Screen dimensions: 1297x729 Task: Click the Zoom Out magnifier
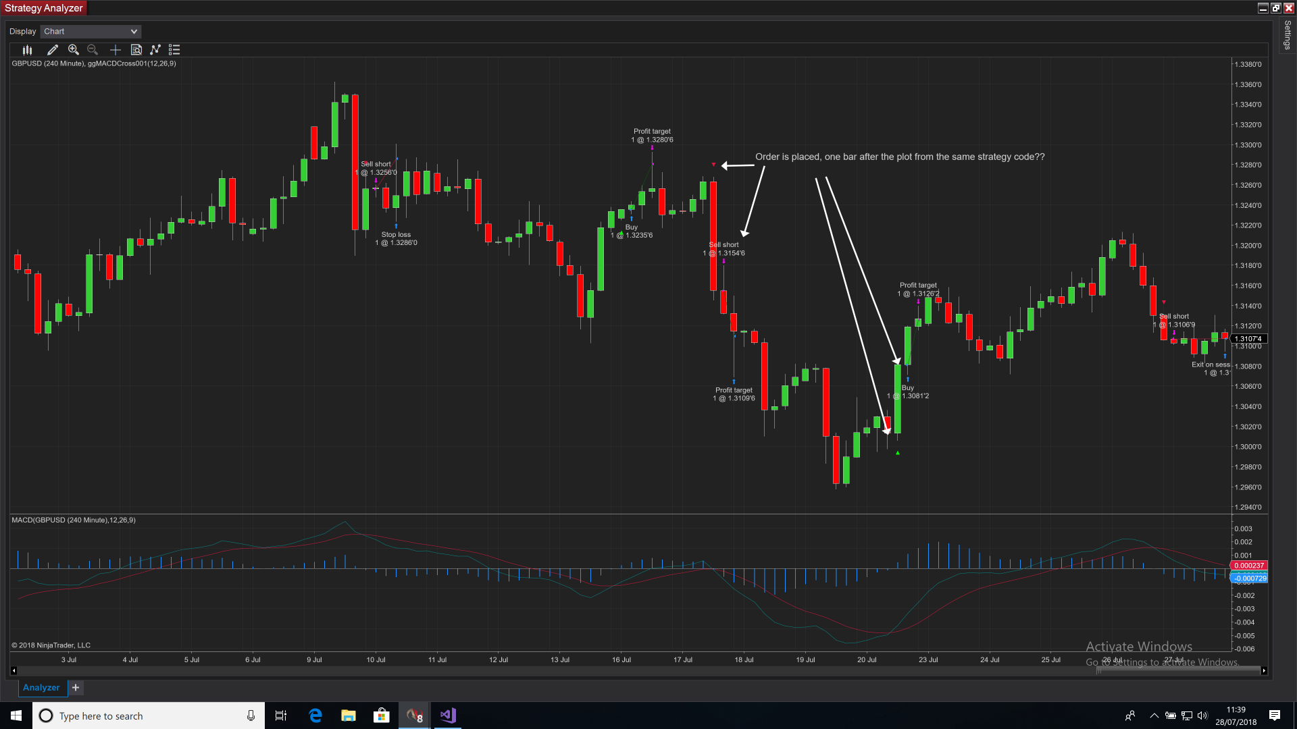(93, 50)
